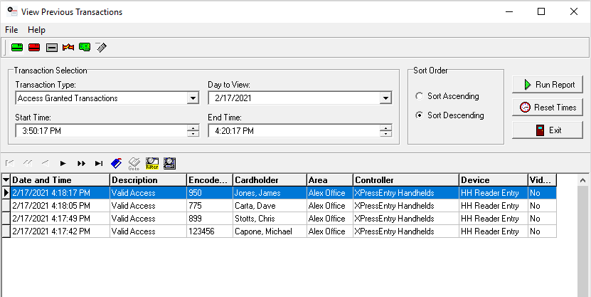Click the End Time input field
Image resolution: width=591 pixels, height=297 pixels.
293,131
